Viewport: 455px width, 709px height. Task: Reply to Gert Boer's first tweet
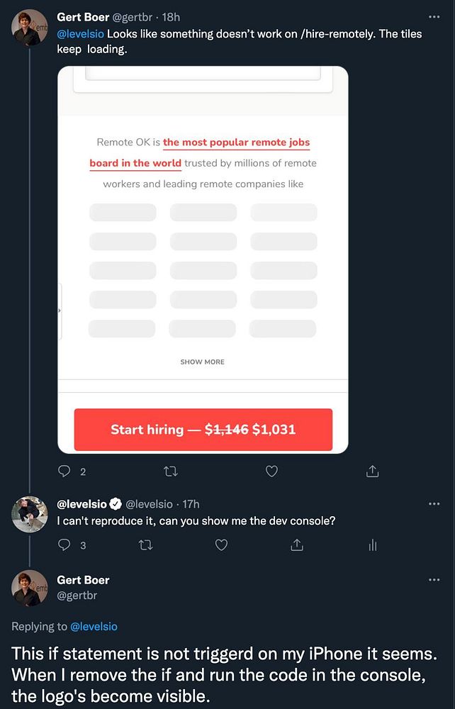click(x=64, y=471)
